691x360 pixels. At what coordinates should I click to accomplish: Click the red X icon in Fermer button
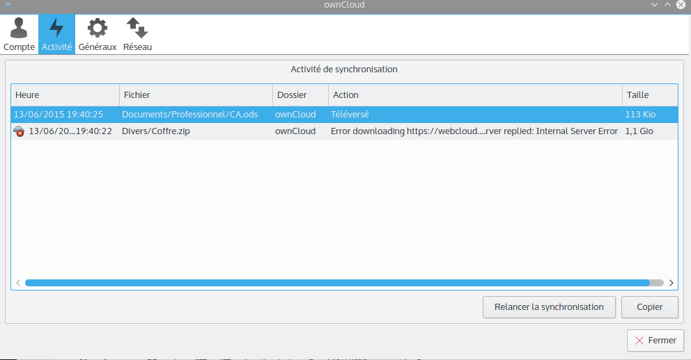(639, 341)
